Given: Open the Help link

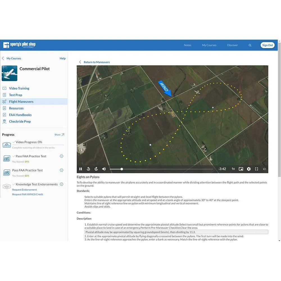Looking at the screenshot, I should (x=63, y=58).
